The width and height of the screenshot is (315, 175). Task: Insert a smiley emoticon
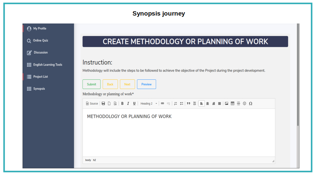click(244, 104)
